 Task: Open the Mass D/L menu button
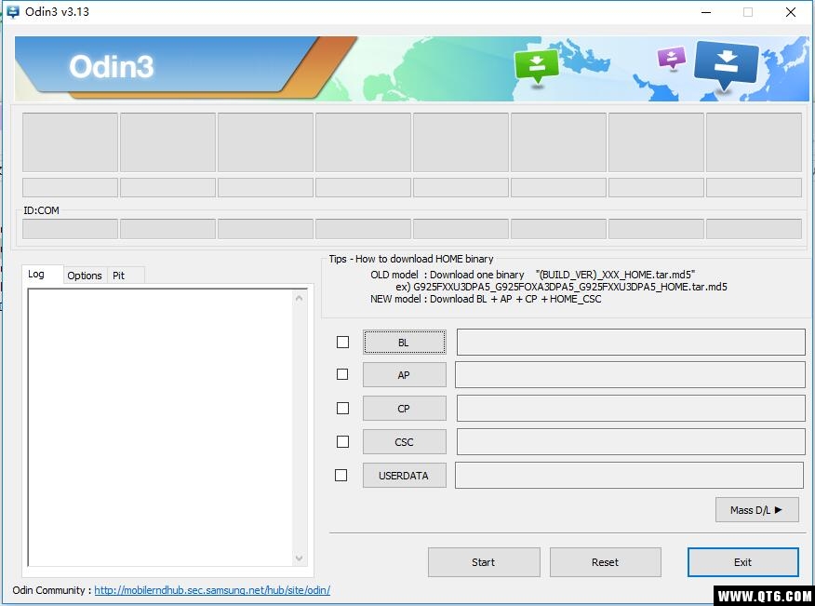[756, 510]
